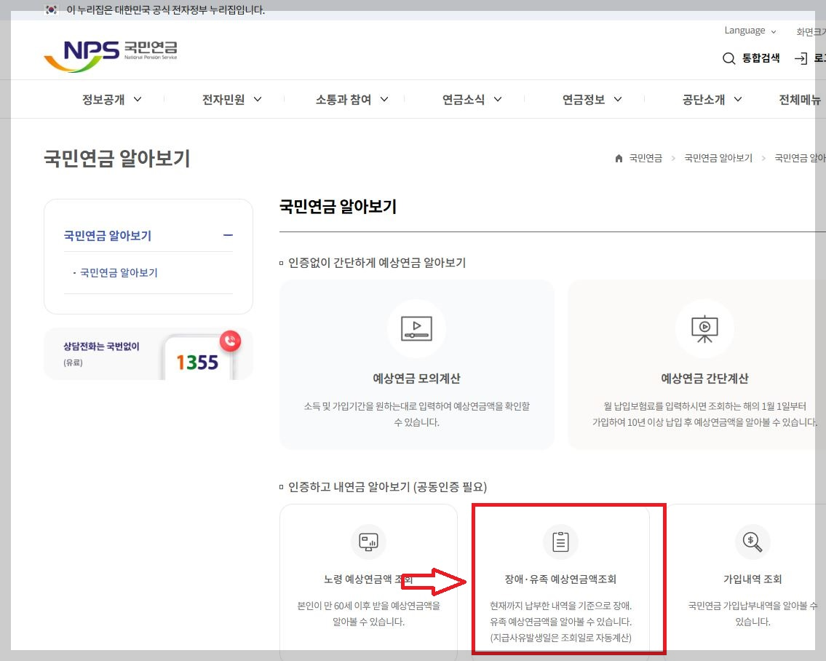Click the 인증하고 내연금 알아보기 heading

387,486
